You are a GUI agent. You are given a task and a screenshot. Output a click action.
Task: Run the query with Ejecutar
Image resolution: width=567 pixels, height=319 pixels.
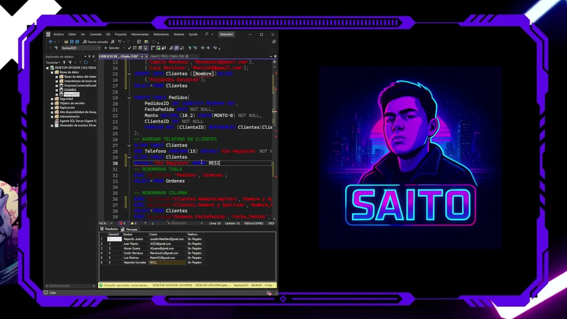[112, 48]
